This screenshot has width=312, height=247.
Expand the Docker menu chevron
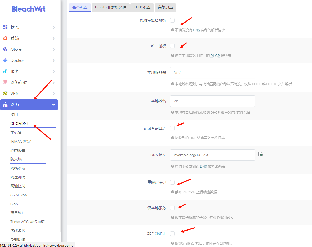(54, 61)
